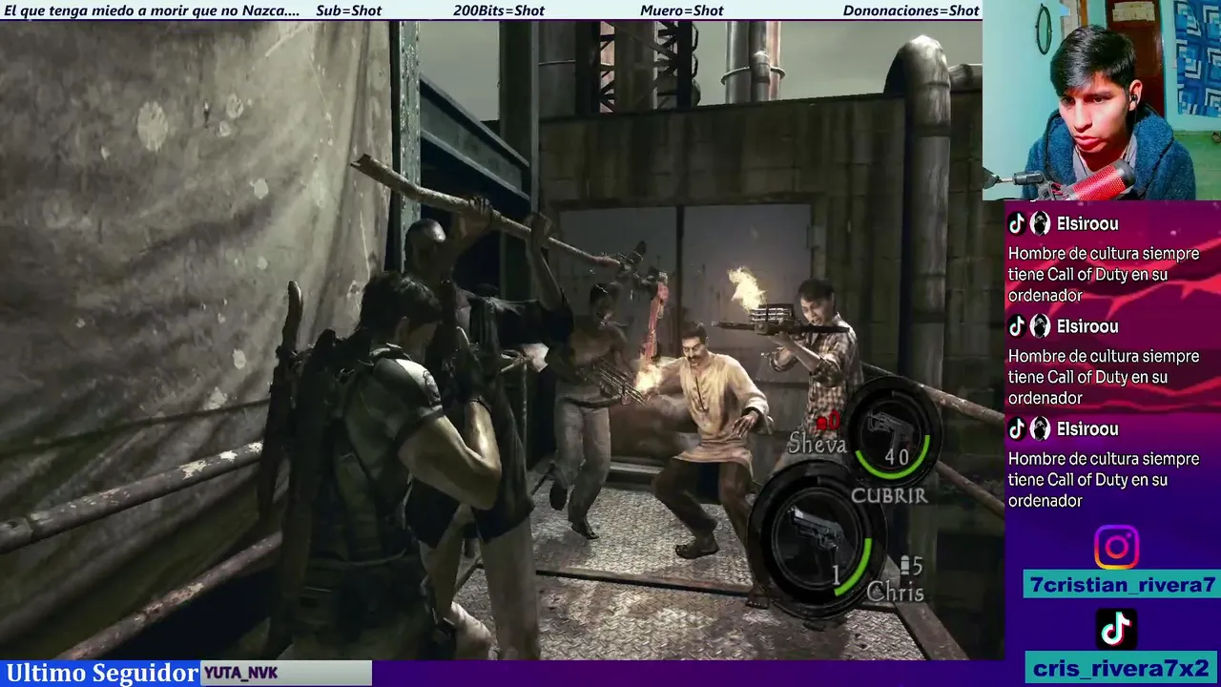This screenshot has height=687, width=1221.
Task: Click the 'El que tenga miedo a morir' banner text
Action: [152, 10]
